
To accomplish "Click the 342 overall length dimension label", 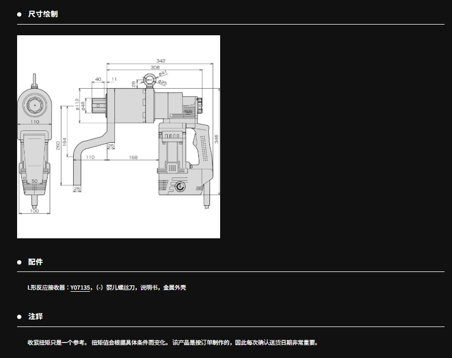I will 160,61.
